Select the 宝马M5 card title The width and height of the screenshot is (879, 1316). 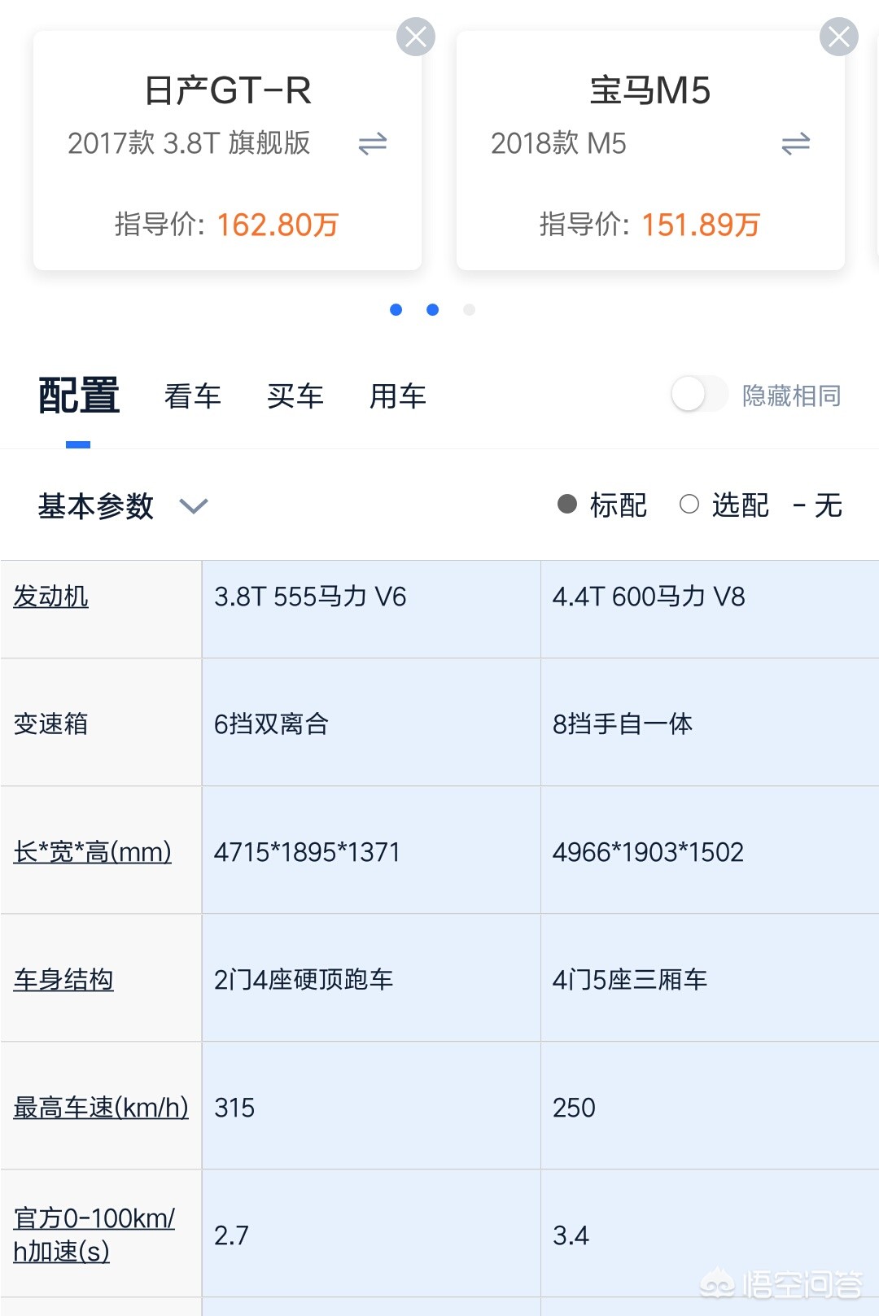(x=650, y=90)
